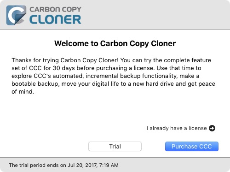The image size is (230, 172).
Task: Click the empty gray header area beside logo
Action: [153, 15]
